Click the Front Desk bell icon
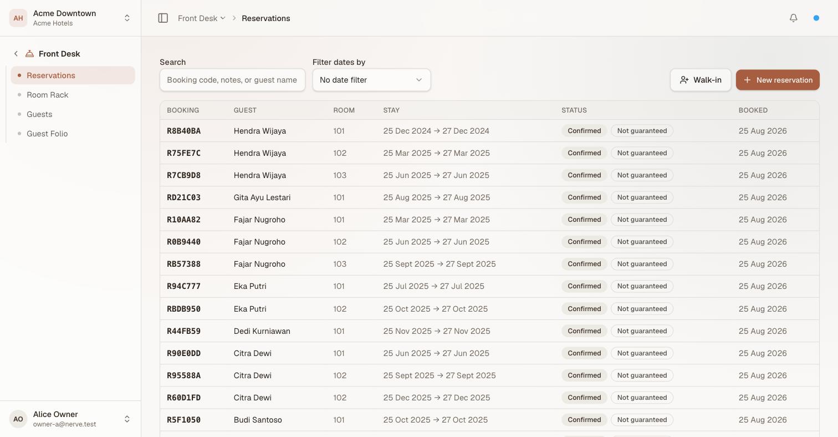 [x=30, y=54]
